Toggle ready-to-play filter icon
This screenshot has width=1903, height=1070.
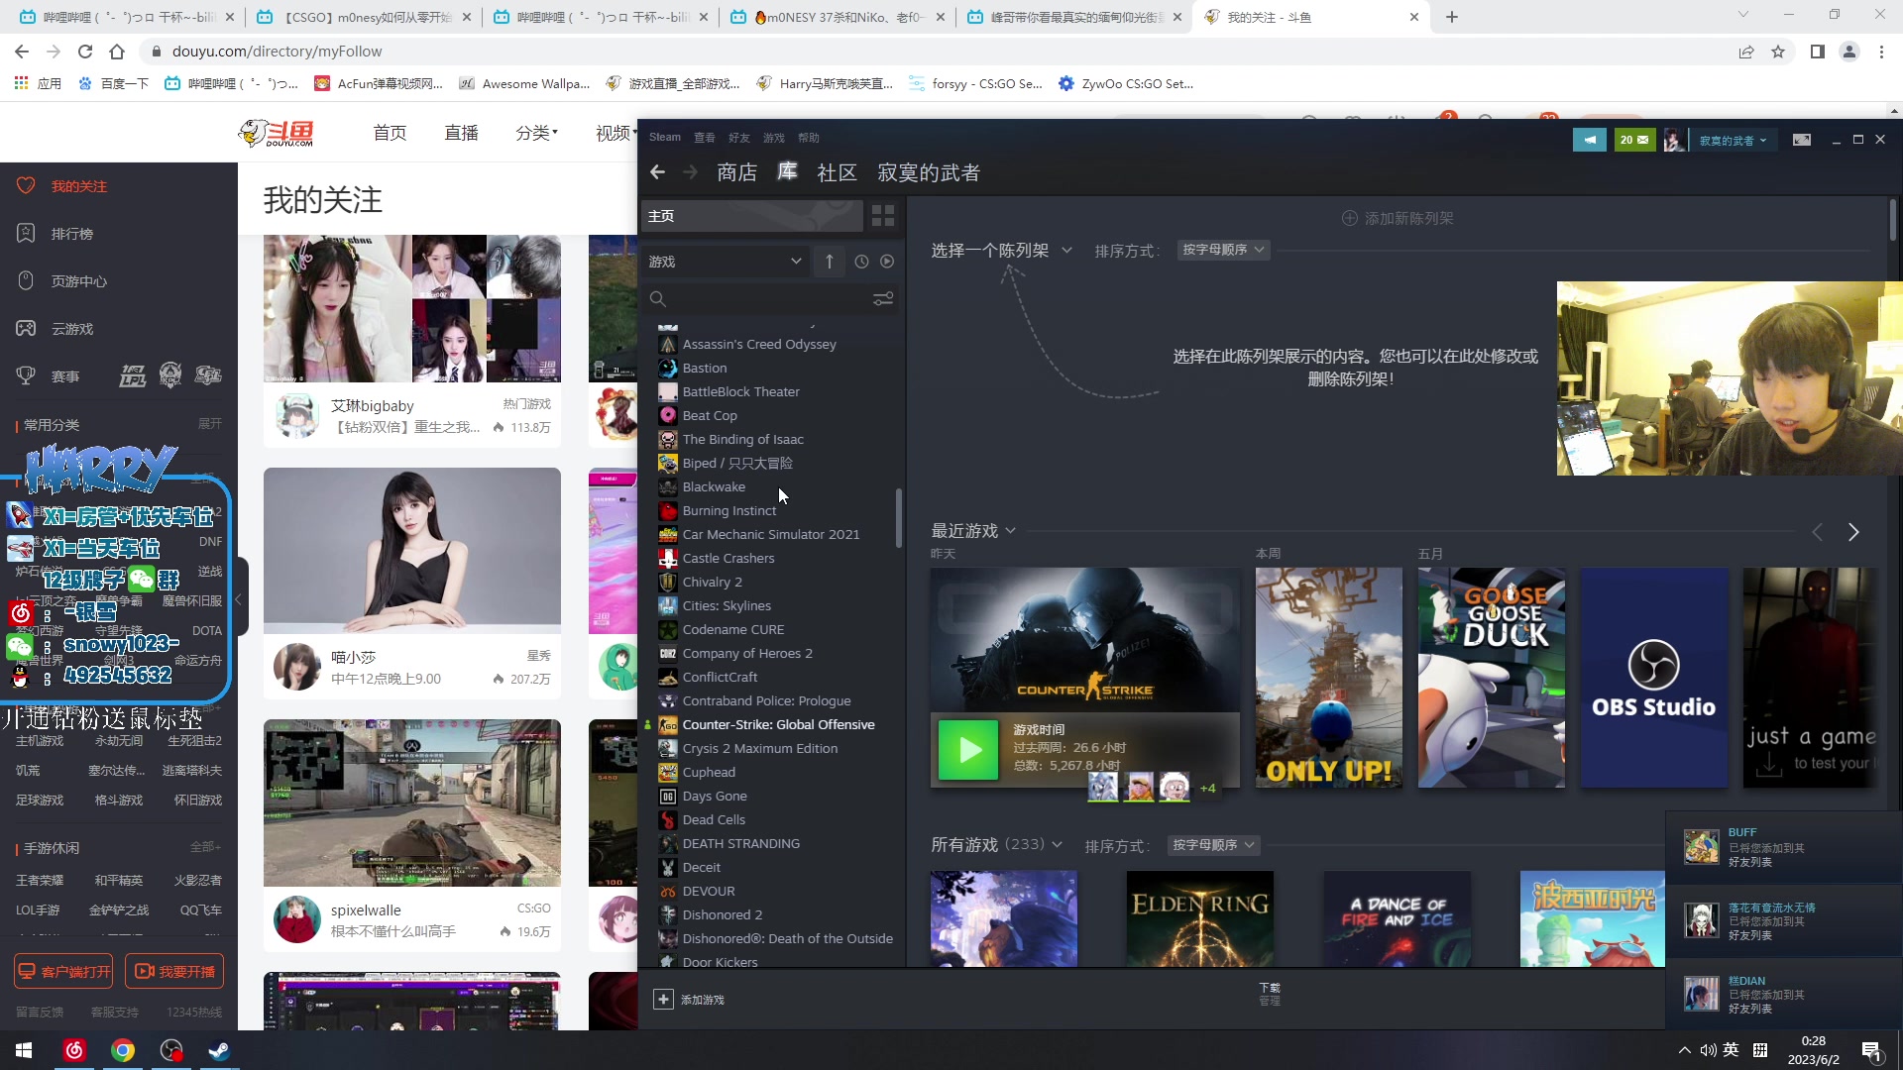[887, 262]
